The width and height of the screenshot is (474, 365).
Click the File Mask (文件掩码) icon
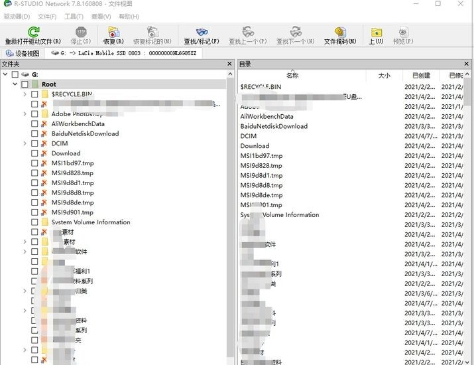340,32
